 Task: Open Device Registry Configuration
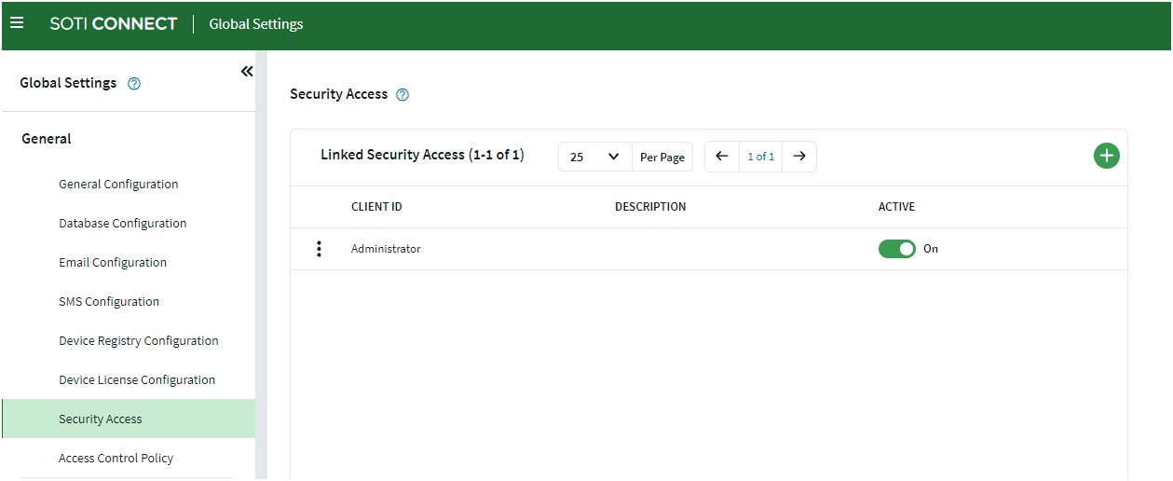[x=139, y=341]
